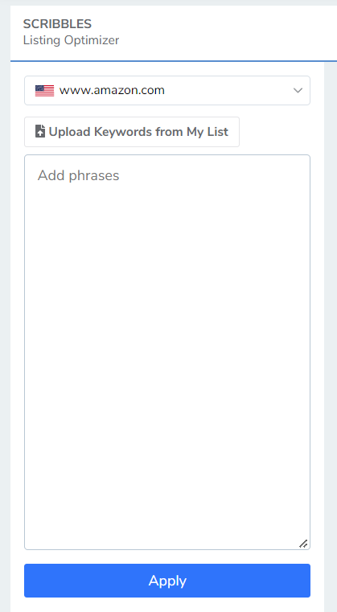
Task: Focus the Add phrases text area
Action: tap(167, 352)
